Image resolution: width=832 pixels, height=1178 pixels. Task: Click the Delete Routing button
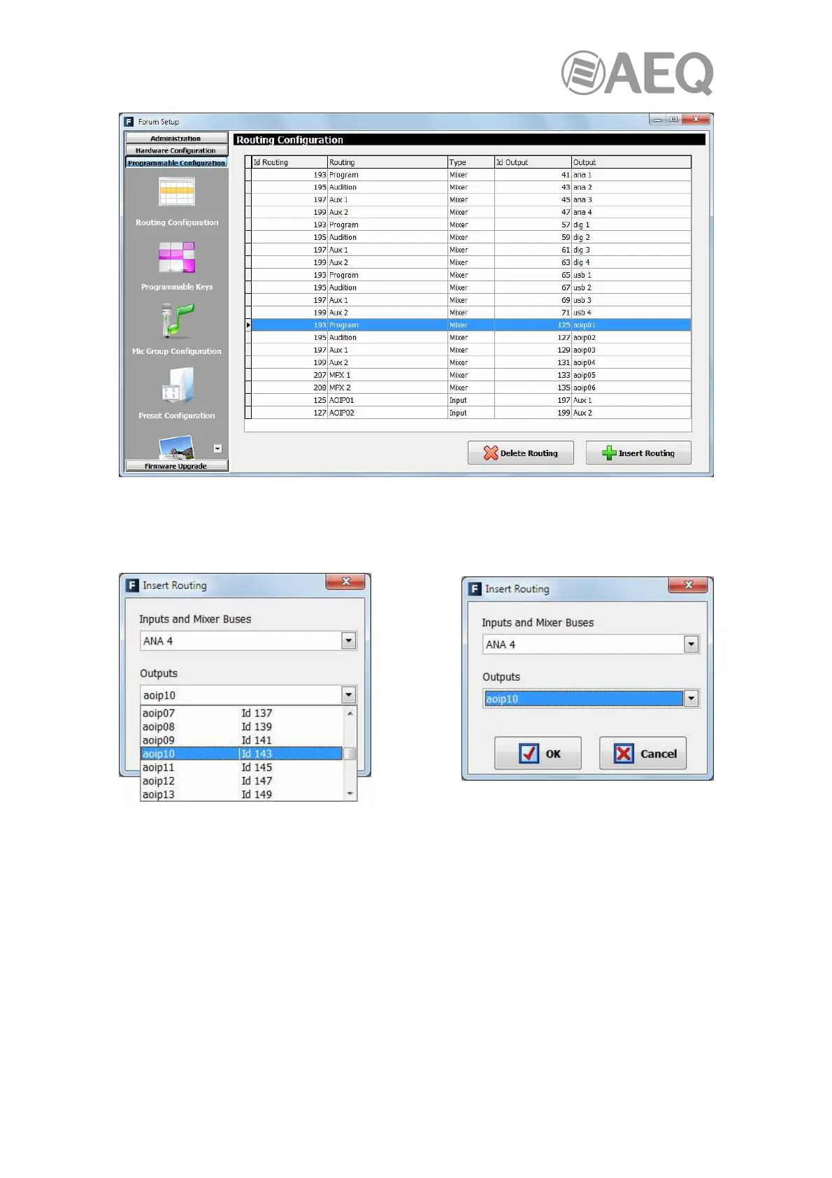(x=521, y=453)
